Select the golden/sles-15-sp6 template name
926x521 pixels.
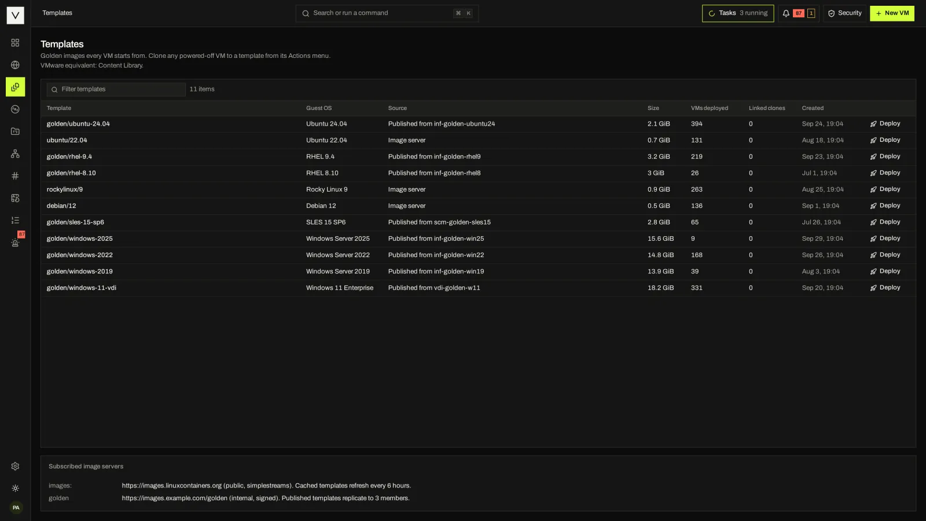[x=75, y=222]
